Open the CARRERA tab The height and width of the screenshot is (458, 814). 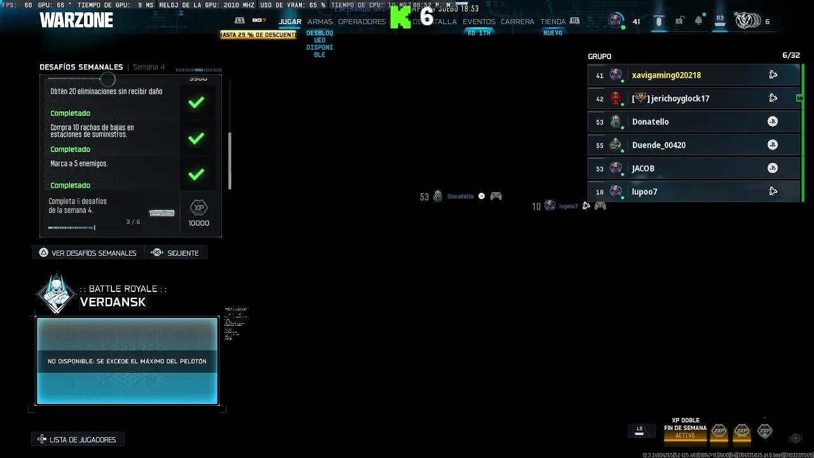[517, 22]
